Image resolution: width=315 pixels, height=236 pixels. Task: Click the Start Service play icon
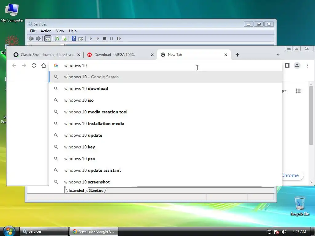coord(91,38)
